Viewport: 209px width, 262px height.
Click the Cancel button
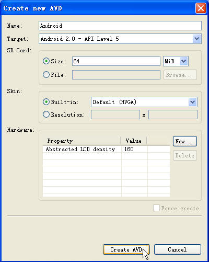(178, 249)
